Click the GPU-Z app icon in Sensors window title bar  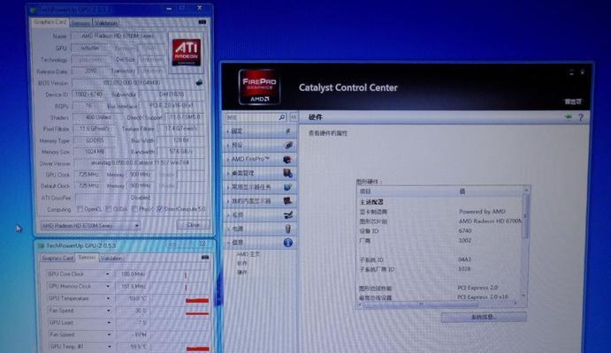41,245
